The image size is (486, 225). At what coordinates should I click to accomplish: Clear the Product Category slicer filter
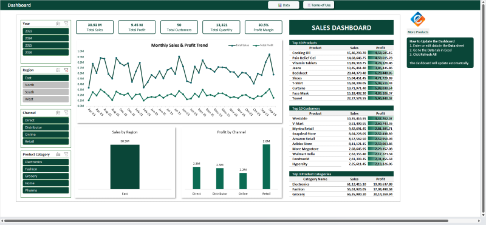pos(66,154)
